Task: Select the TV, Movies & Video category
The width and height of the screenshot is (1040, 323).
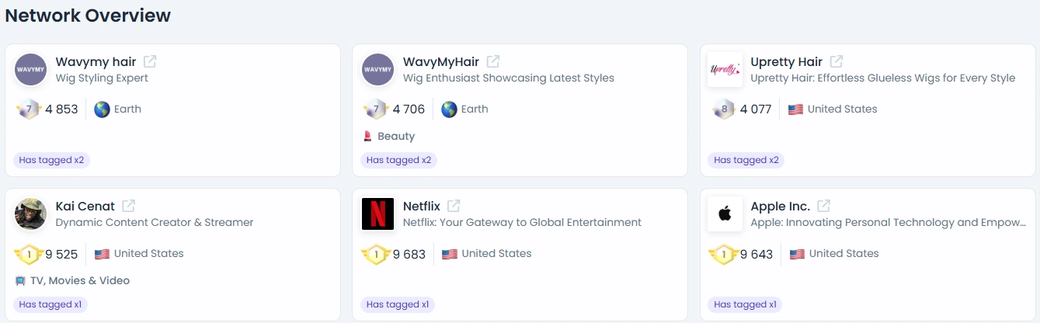Action: tap(80, 281)
